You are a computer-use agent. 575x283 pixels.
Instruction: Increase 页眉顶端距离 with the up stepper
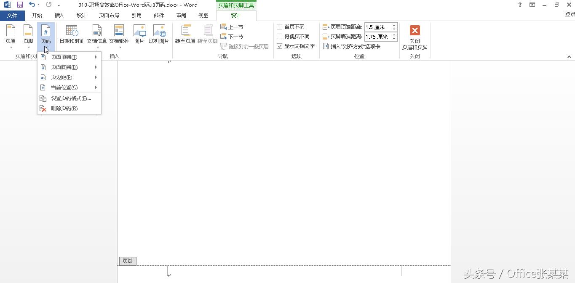[x=393, y=24]
